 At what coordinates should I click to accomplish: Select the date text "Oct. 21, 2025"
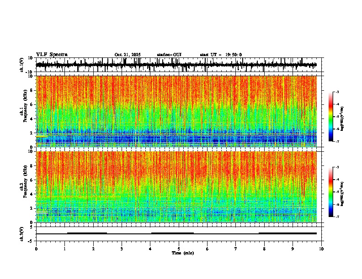tap(128, 55)
